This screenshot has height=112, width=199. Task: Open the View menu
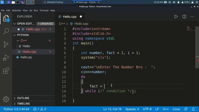click(x=25, y=10)
